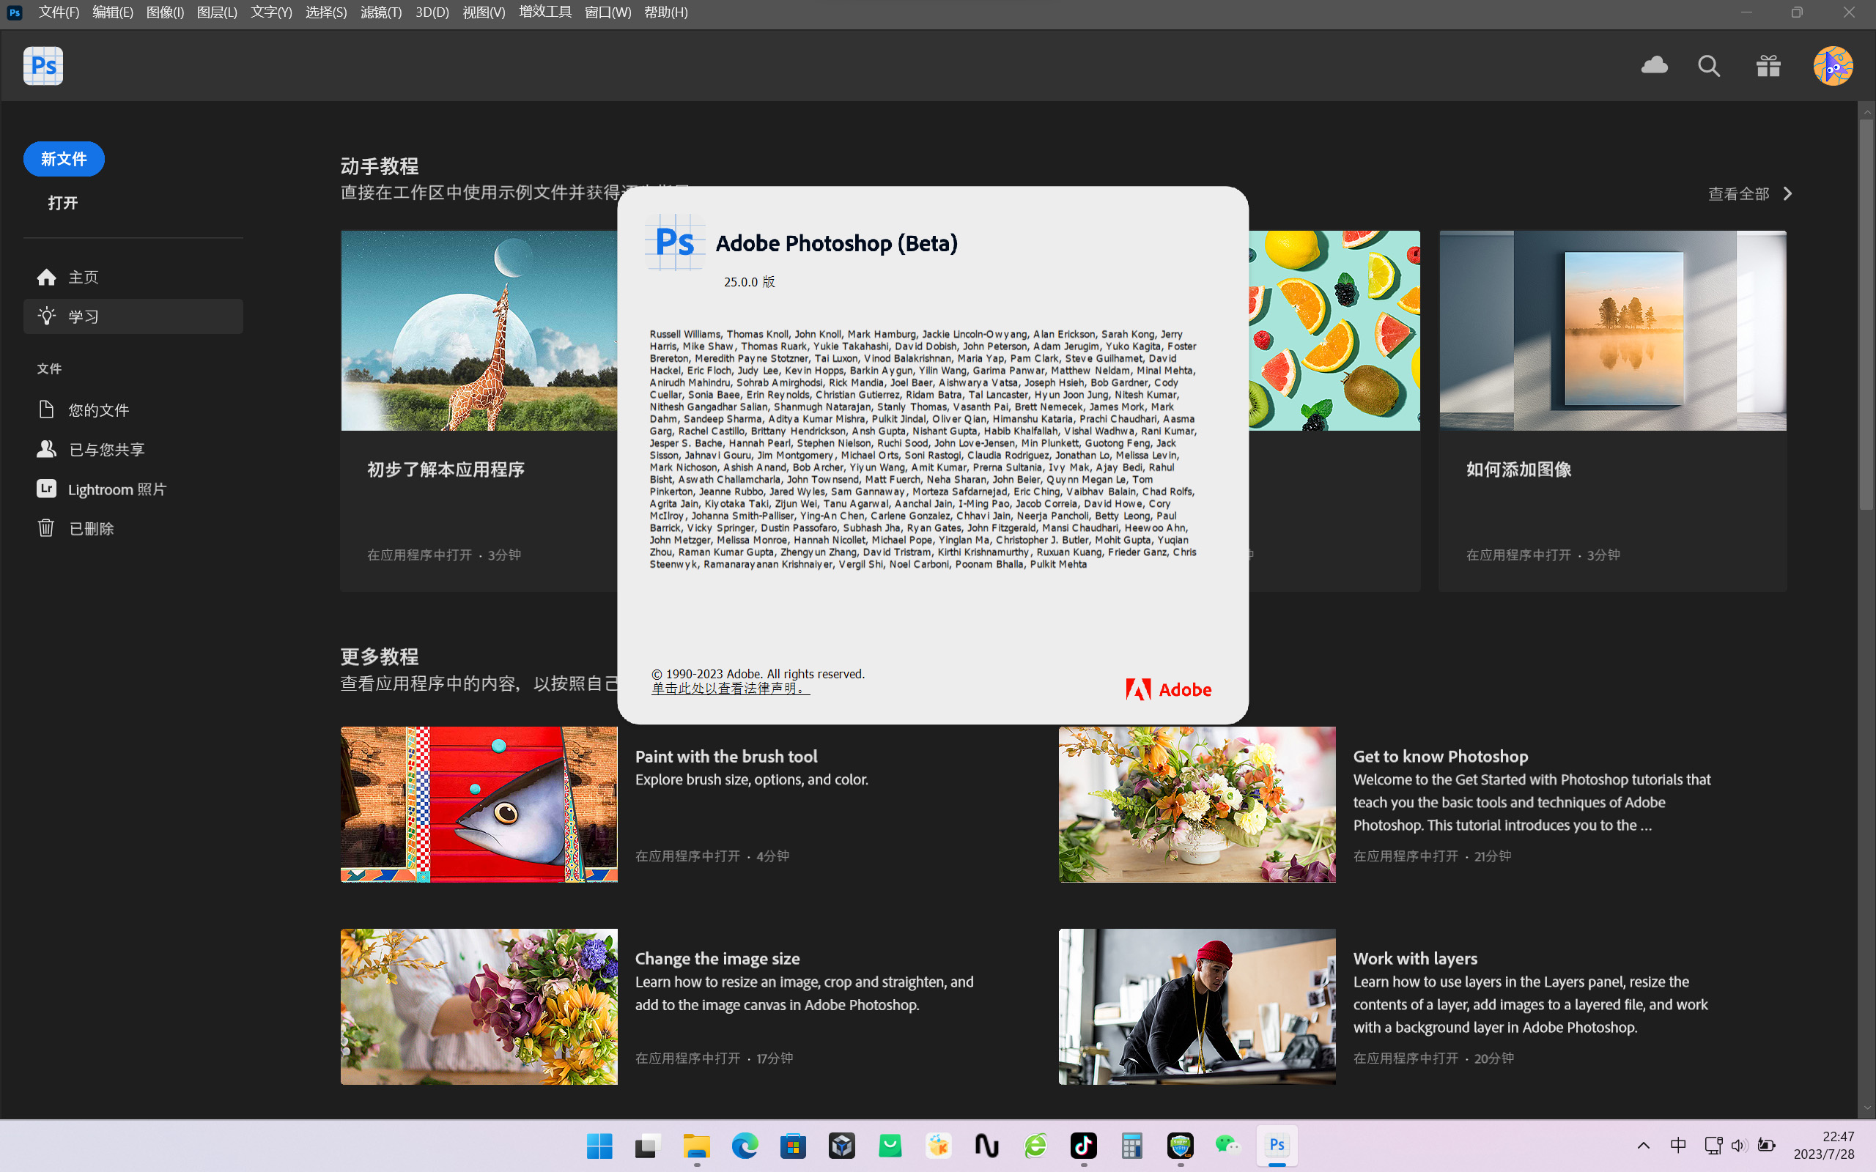Click the vertical scrollbar thumb
This screenshot has width=1876, height=1172.
point(1866,314)
